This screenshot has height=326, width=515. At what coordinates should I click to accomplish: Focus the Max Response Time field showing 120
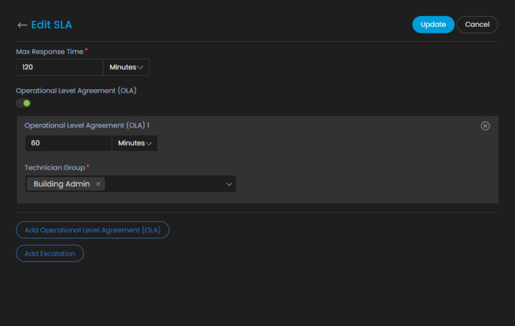(x=59, y=67)
